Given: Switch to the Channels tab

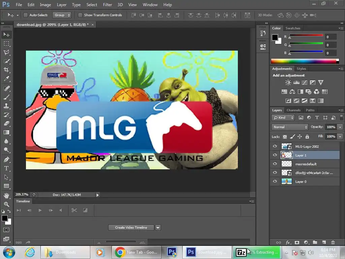Looking at the screenshot, I should pyautogui.click(x=293, y=110).
